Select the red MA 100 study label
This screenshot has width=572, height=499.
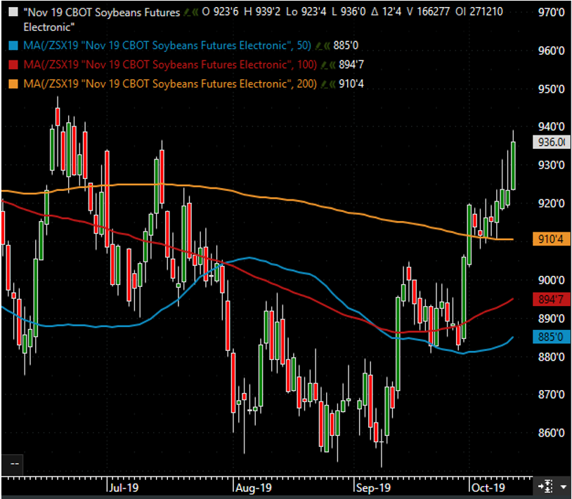170,65
